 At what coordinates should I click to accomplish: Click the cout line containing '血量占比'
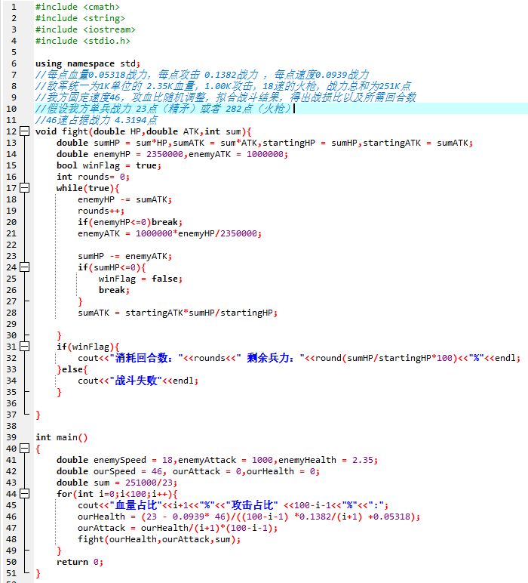click(x=233, y=505)
